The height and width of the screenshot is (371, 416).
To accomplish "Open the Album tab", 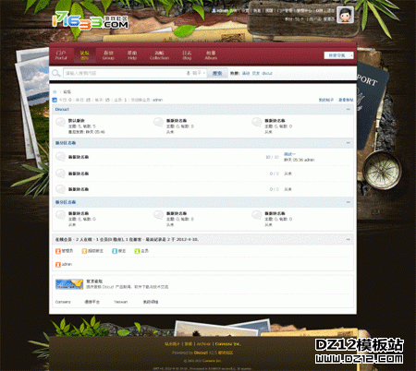I will [x=211, y=55].
